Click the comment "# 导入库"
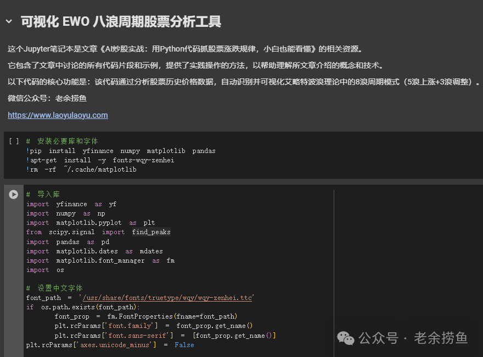 pyautogui.click(x=43, y=195)
